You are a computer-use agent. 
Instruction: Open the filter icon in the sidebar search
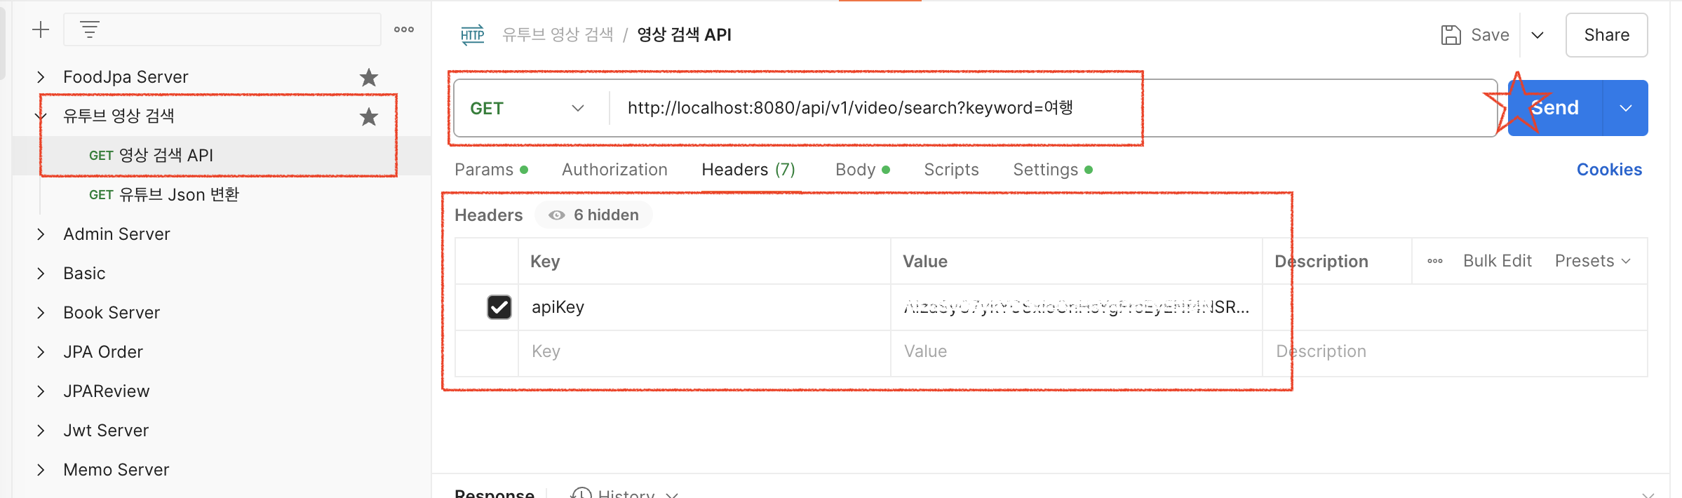coord(89,29)
